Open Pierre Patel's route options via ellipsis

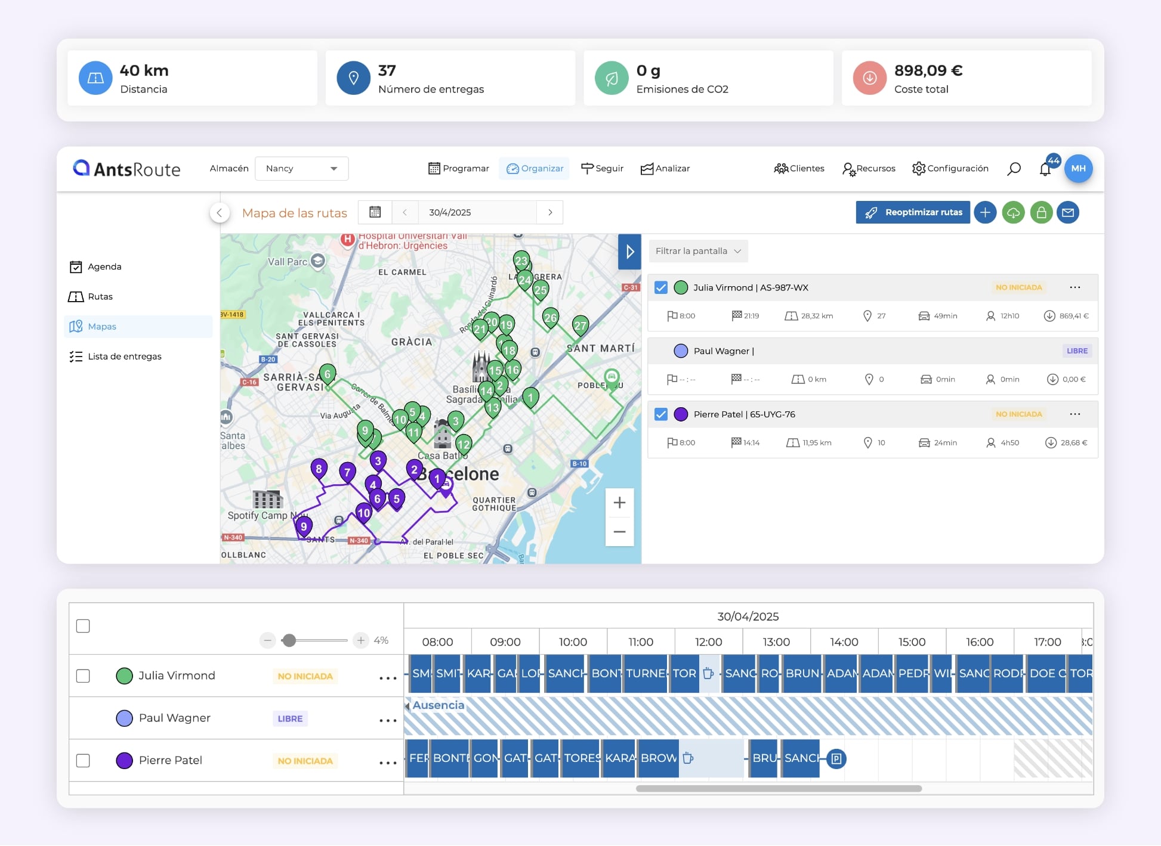coord(1076,414)
